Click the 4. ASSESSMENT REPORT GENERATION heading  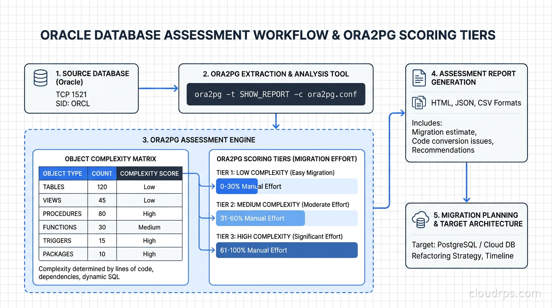click(473, 78)
